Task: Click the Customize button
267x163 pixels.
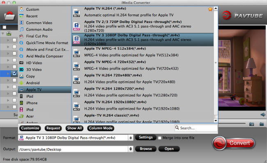Action: [30, 128]
